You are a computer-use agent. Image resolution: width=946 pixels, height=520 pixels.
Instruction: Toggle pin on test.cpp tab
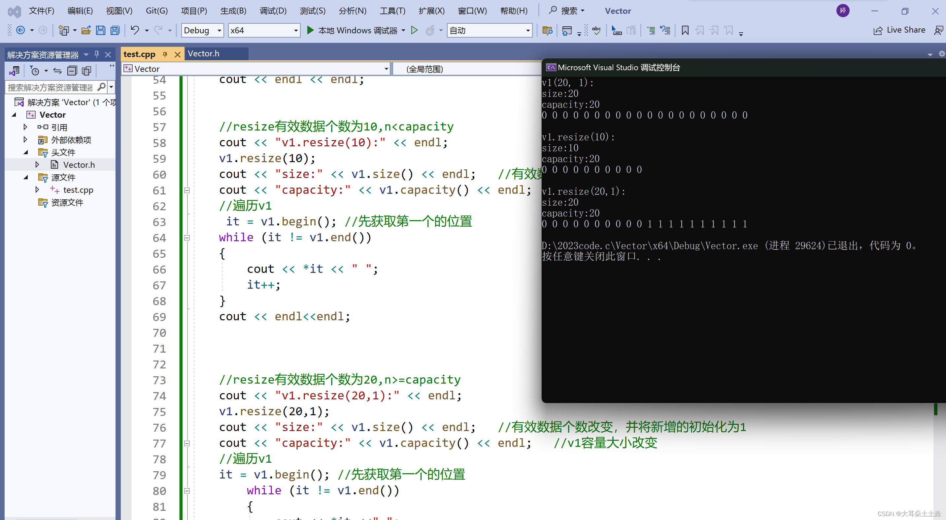pyautogui.click(x=165, y=55)
